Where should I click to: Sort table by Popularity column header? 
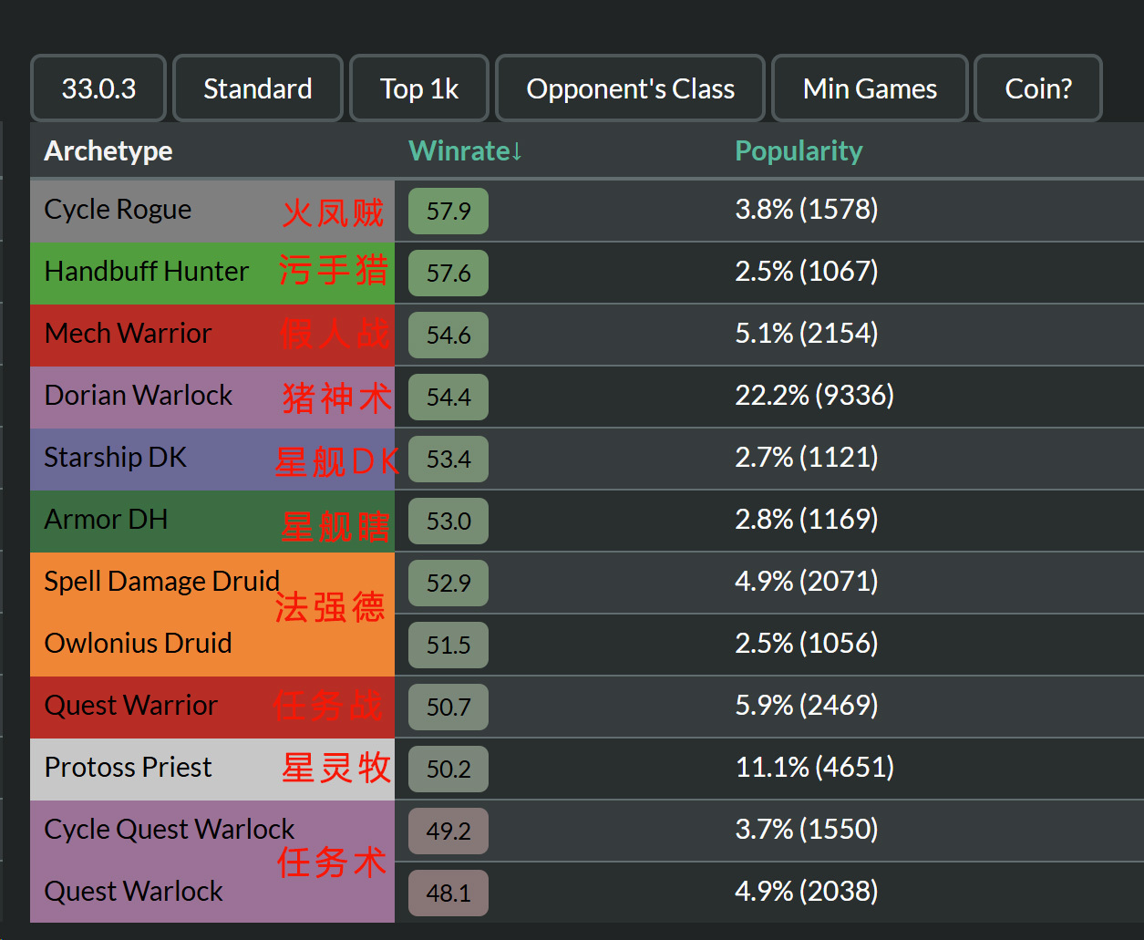(x=799, y=150)
